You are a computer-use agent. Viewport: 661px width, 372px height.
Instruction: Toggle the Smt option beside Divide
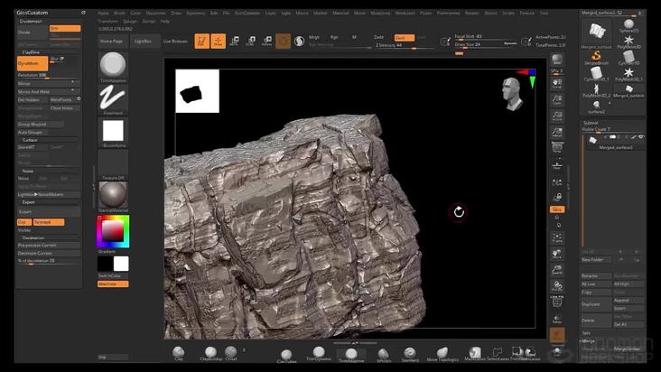click(x=65, y=28)
